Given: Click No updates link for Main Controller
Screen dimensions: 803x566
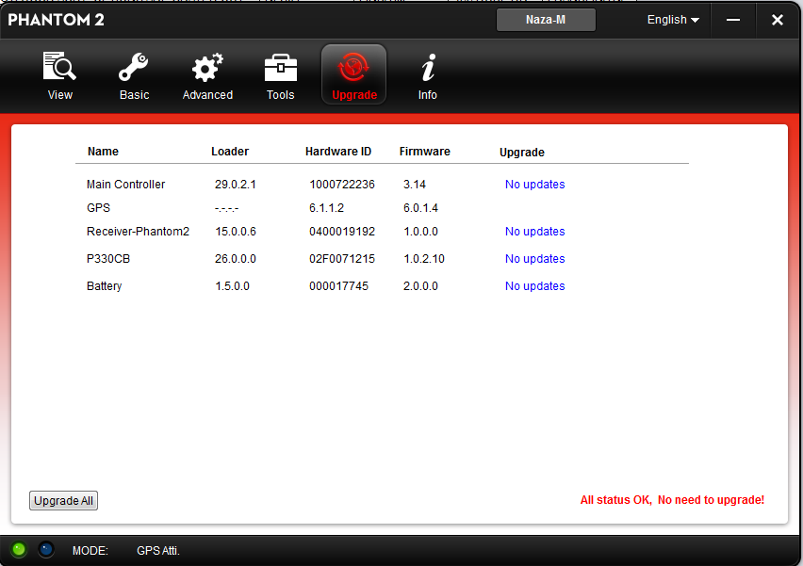Looking at the screenshot, I should pos(534,185).
